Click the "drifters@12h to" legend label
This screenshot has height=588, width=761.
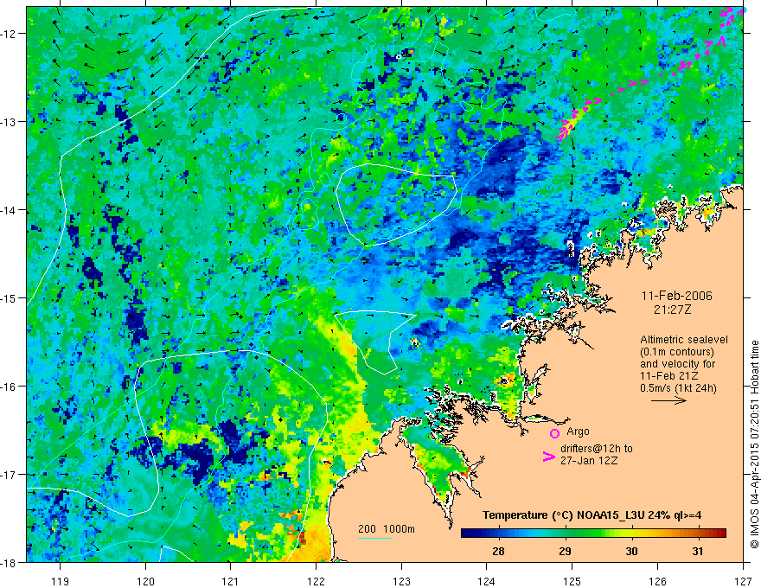(x=597, y=449)
